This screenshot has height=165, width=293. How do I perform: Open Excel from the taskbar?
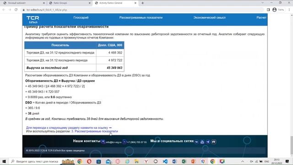[x=184, y=161]
